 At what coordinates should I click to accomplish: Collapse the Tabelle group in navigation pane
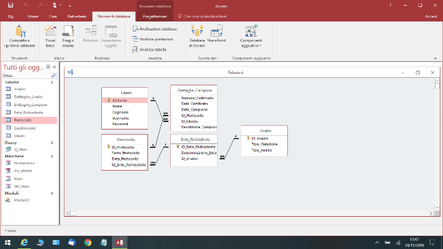(x=52, y=82)
